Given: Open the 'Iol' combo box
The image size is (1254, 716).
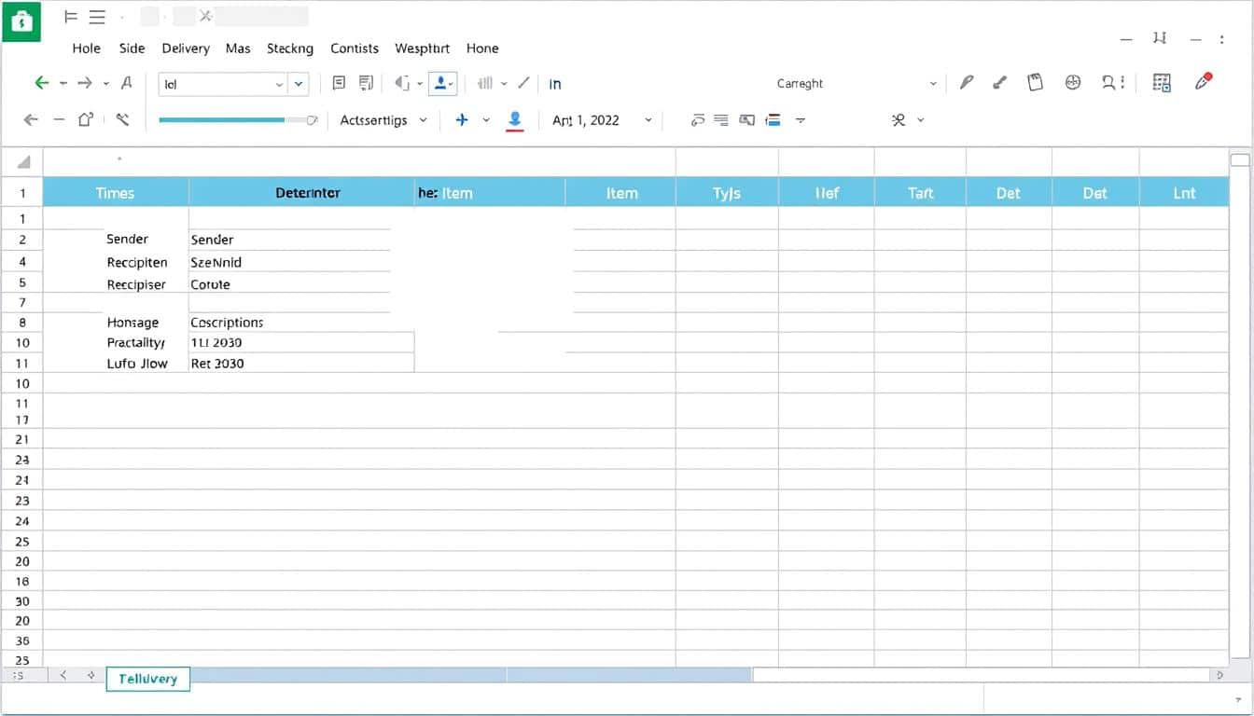Looking at the screenshot, I should point(222,84).
